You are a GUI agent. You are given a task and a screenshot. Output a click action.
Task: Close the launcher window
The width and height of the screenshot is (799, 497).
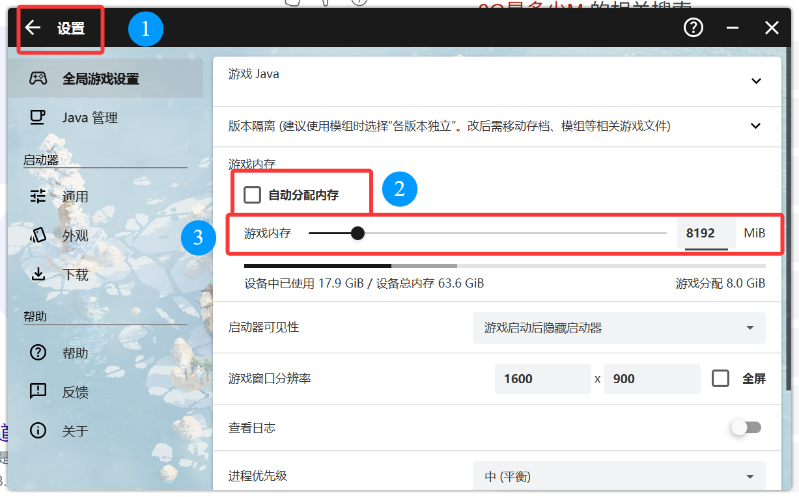(772, 27)
